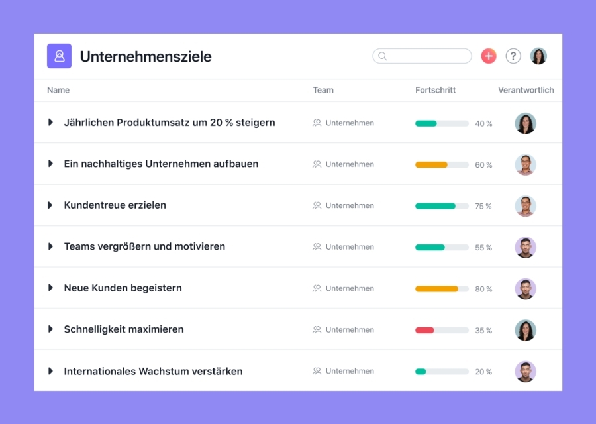Viewport: 596px width, 424px height.
Task: Click owner avatar for Kundentreue erzielen
Action: (525, 206)
